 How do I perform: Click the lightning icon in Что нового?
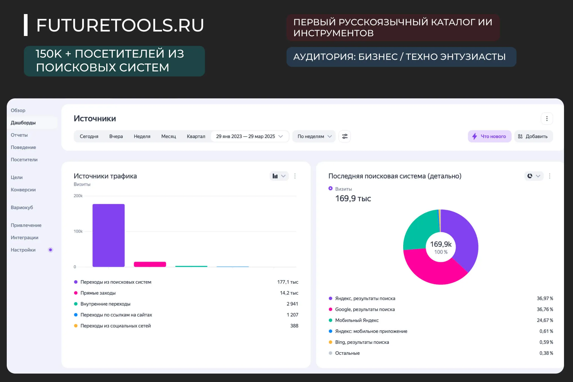pyautogui.click(x=475, y=136)
